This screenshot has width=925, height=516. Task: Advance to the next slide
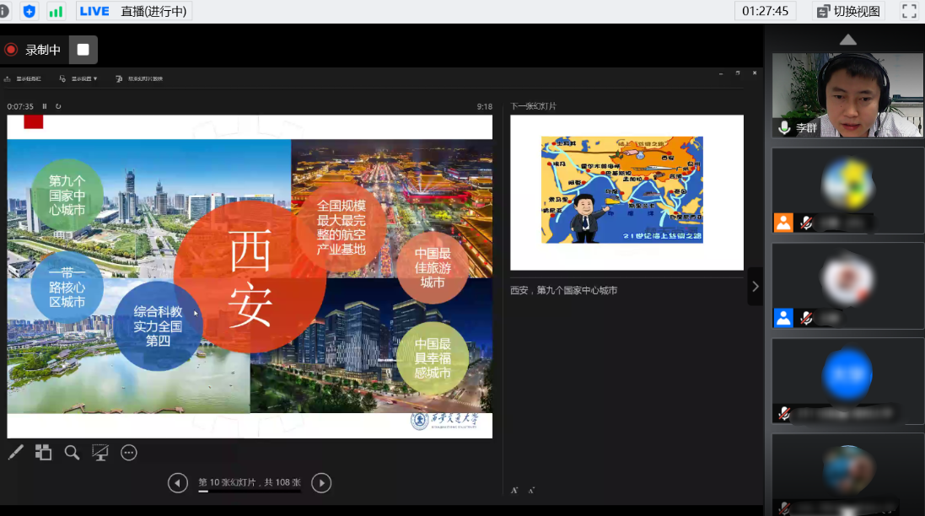321,483
